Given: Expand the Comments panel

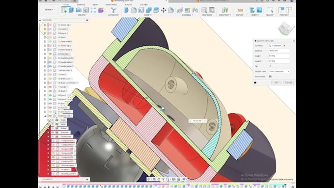Looking at the screenshot, I should (87, 180).
